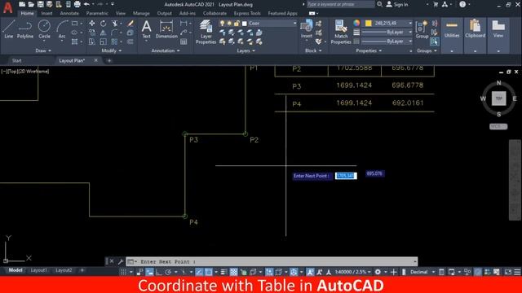Add a new drawing tab
This screenshot has height=293, width=522.
(x=109, y=61)
